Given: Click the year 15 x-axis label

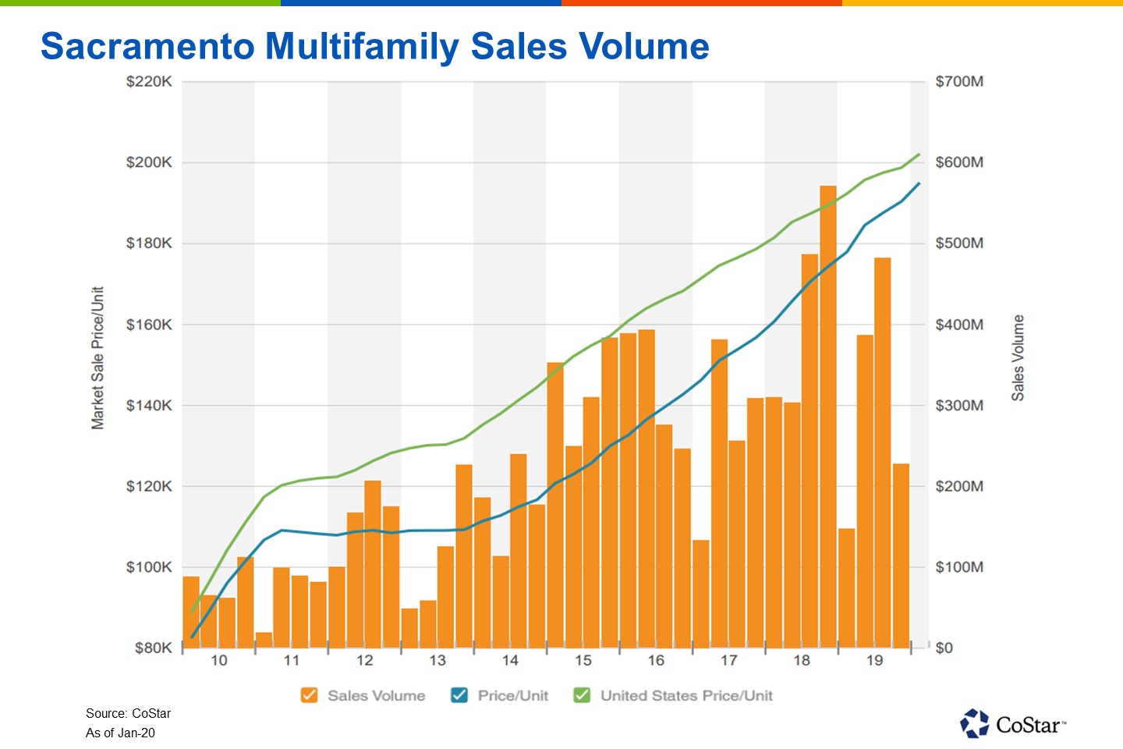Looking at the screenshot, I should (582, 661).
